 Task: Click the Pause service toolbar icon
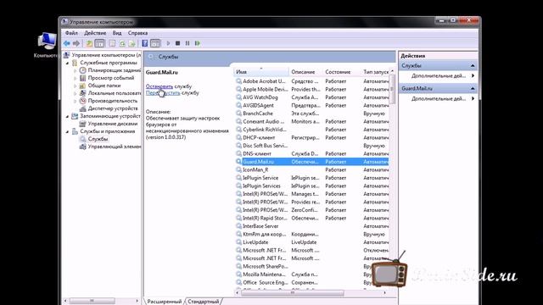click(x=188, y=43)
